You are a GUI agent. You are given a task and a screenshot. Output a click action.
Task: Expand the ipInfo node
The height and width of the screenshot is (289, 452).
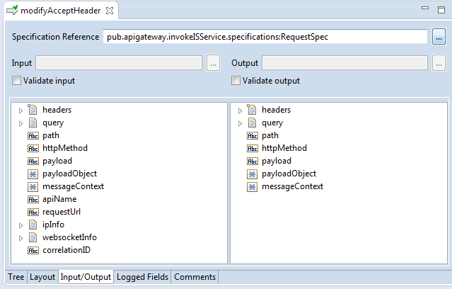(x=21, y=225)
